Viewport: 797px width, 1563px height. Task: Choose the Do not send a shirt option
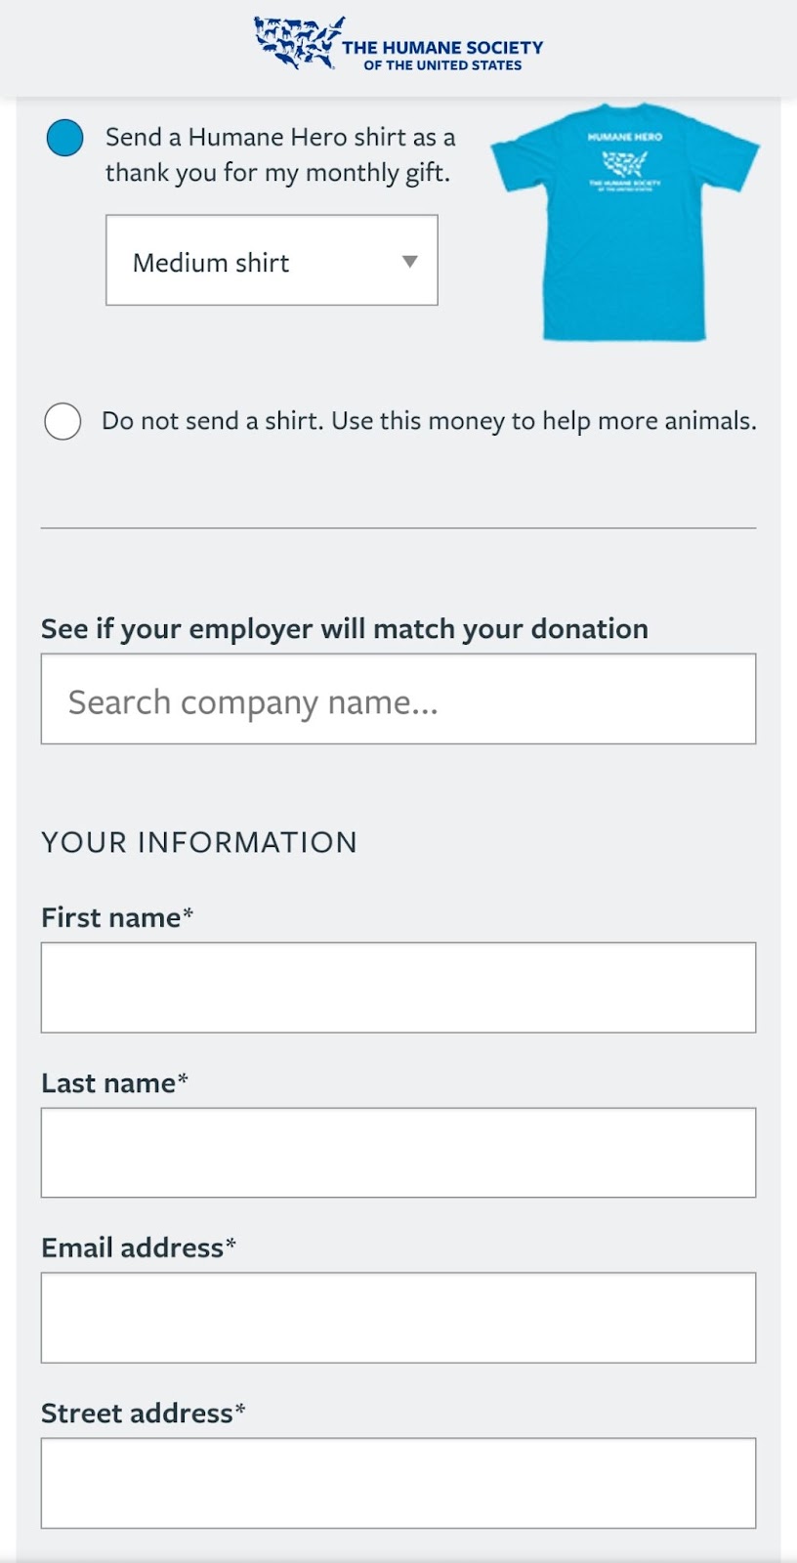click(x=63, y=421)
